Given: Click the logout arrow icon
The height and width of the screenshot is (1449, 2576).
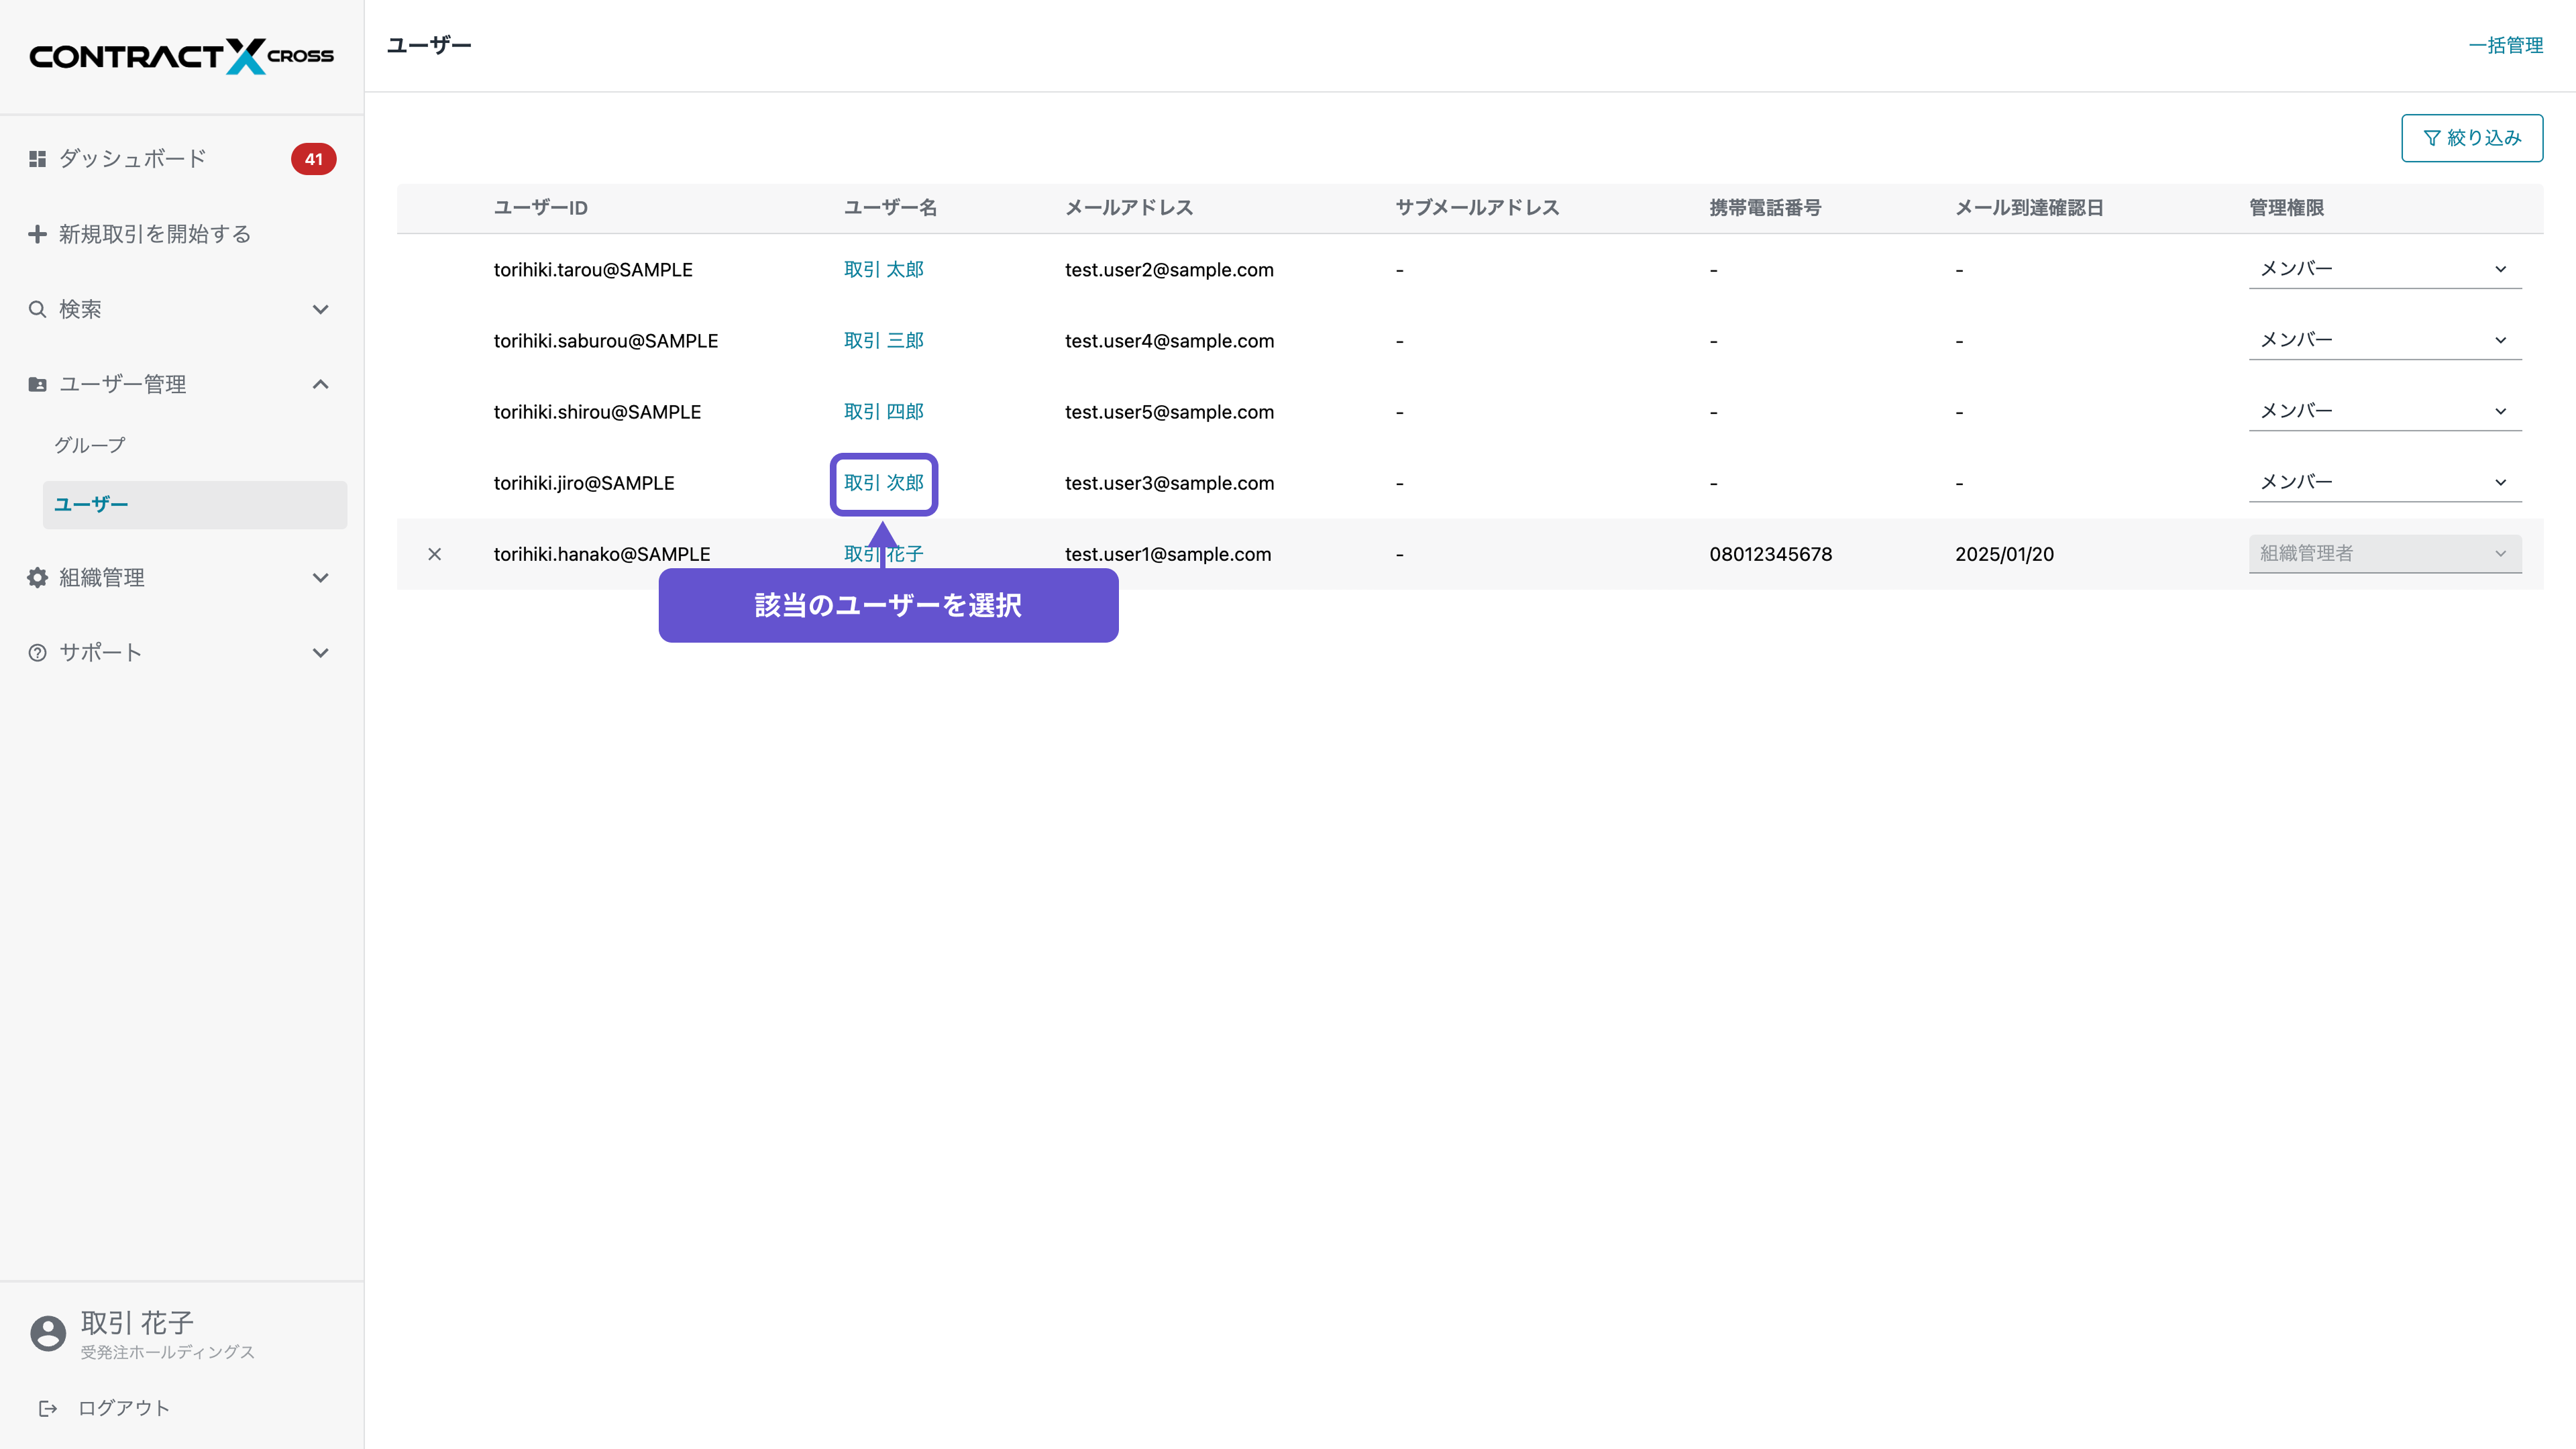Looking at the screenshot, I should (47, 1408).
